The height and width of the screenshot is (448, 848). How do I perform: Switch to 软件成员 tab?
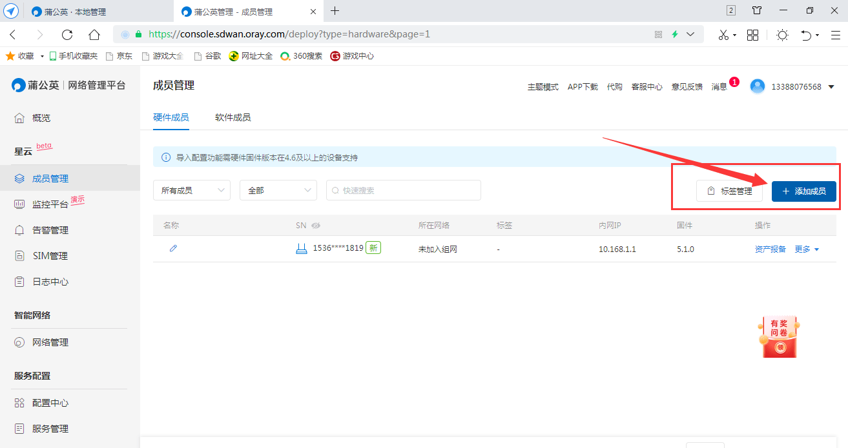click(x=233, y=117)
